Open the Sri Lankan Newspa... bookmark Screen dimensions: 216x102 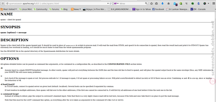click(177, 9)
